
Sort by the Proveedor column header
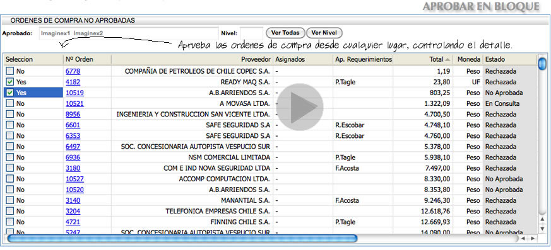click(192, 60)
